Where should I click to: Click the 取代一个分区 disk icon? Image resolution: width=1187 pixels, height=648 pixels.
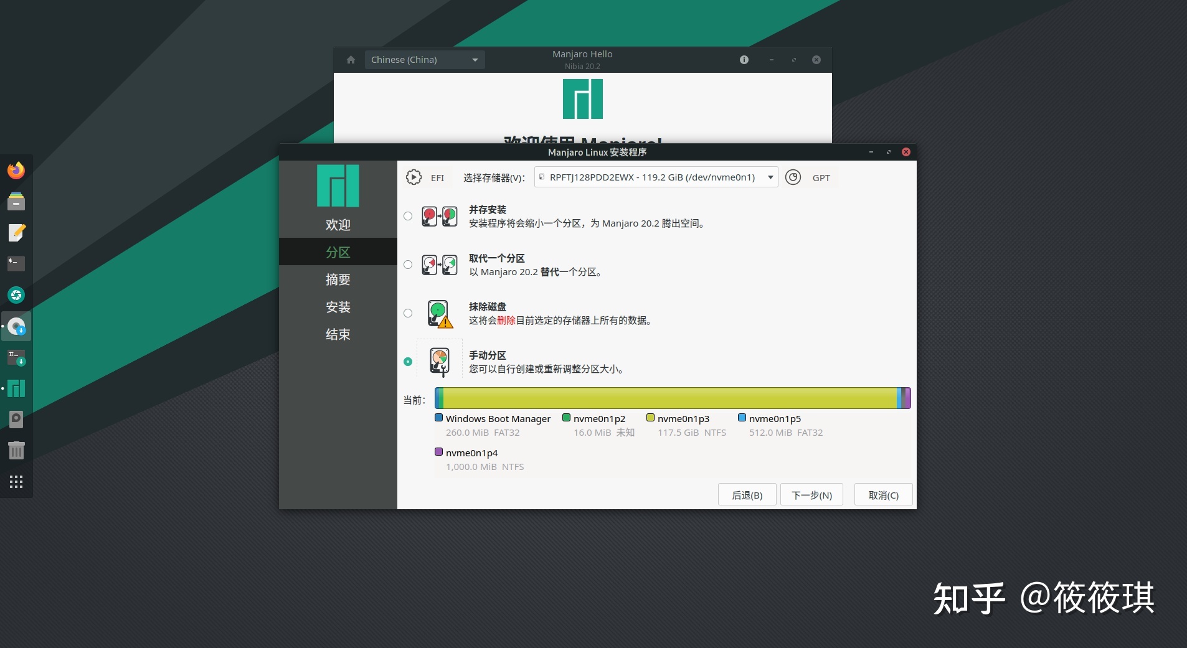[440, 265]
